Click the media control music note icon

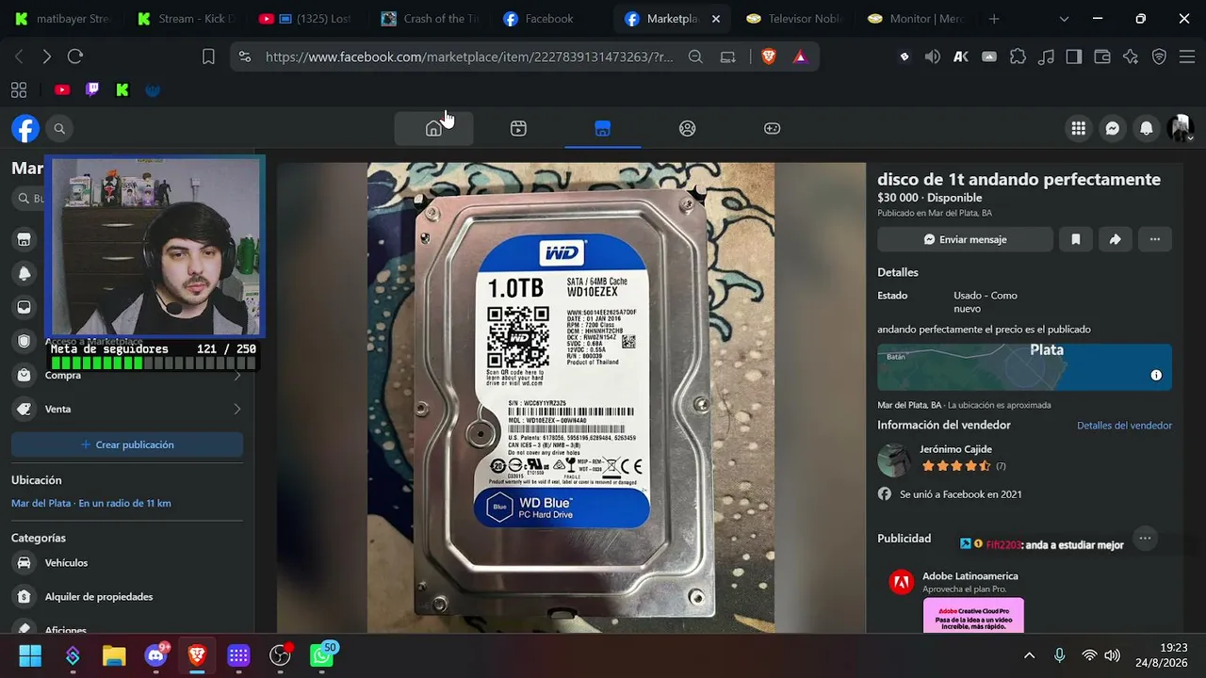[1046, 56]
